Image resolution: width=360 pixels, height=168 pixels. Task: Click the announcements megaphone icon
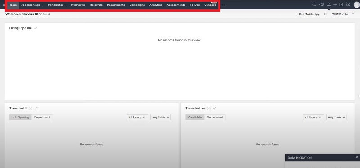(322, 5)
